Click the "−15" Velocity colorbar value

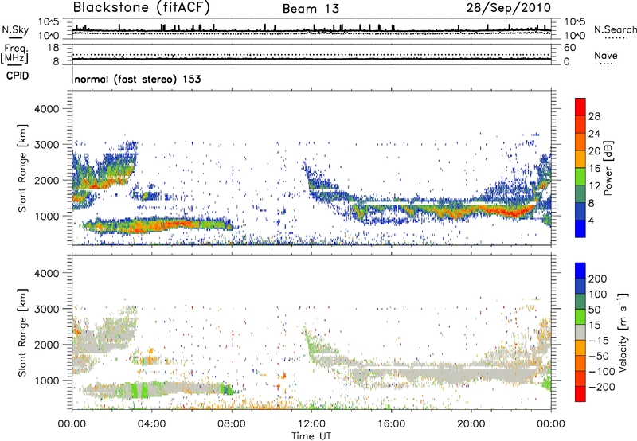point(599,341)
